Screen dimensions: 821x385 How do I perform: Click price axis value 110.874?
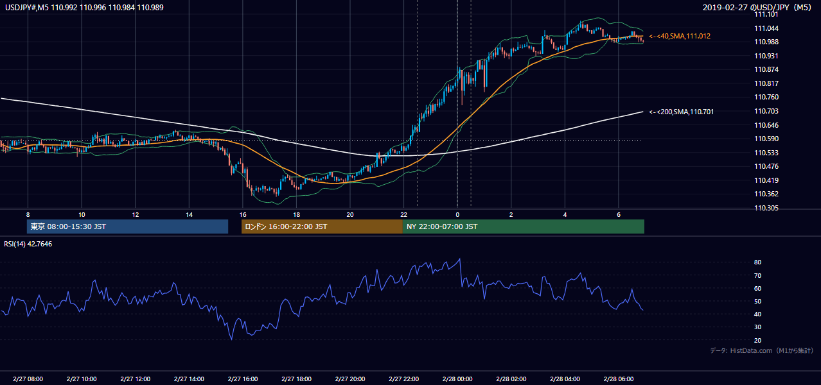(766, 70)
